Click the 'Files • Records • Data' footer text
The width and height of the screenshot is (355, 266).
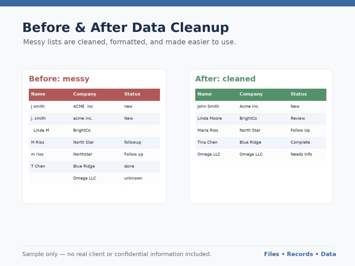point(300,254)
